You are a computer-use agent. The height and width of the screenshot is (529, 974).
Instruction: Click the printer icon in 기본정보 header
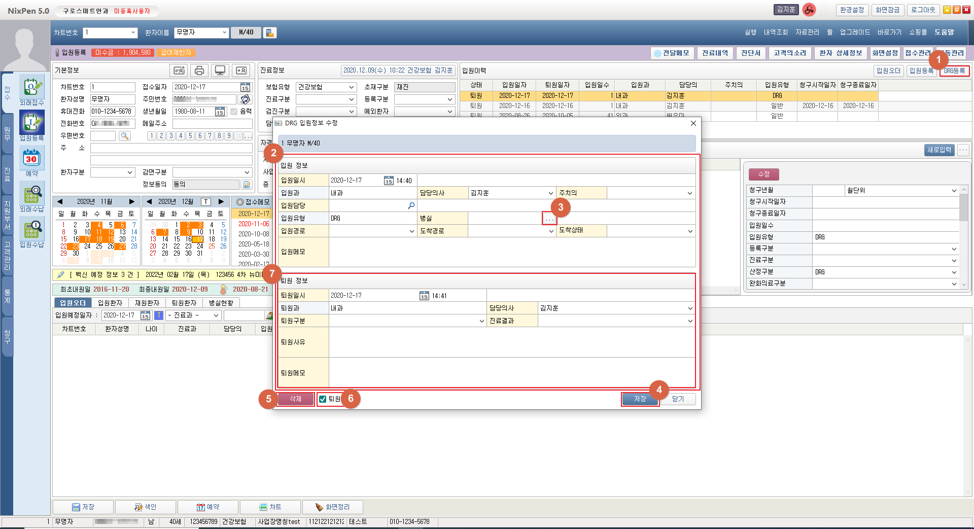(x=199, y=70)
